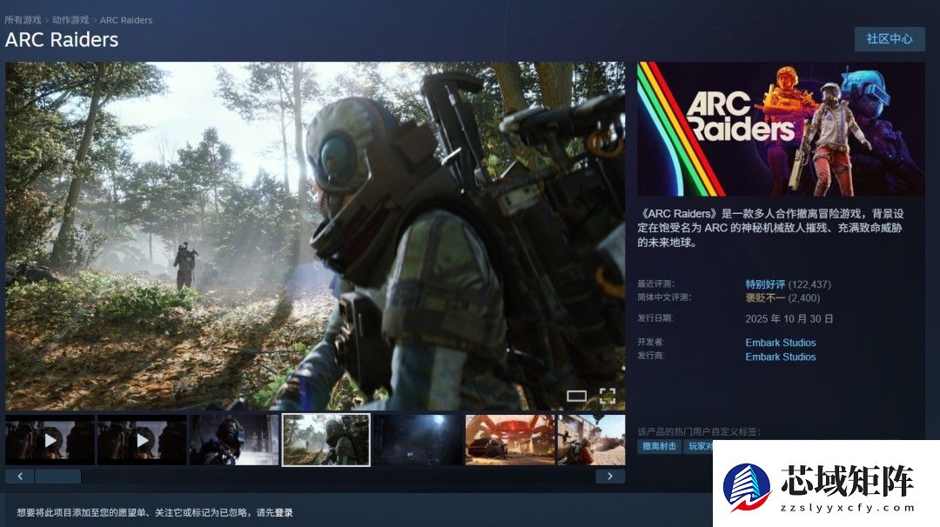Select the 玩家对战 user tag
This screenshot has width=940, height=527.
[x=702, y=445]
